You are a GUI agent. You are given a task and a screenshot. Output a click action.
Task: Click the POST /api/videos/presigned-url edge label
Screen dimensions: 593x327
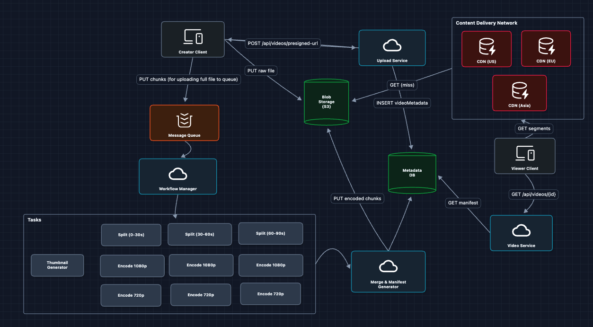coord(283,44)
